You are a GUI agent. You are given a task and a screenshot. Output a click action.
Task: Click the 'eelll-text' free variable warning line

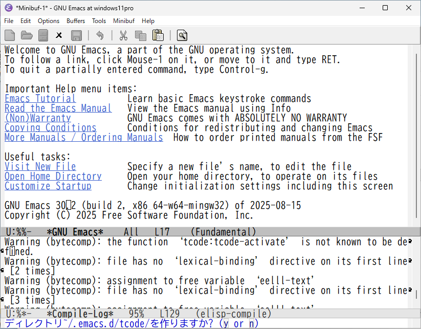(159, 281)
